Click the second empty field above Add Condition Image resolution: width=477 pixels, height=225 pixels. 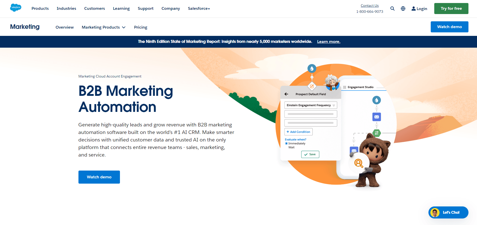311,123
